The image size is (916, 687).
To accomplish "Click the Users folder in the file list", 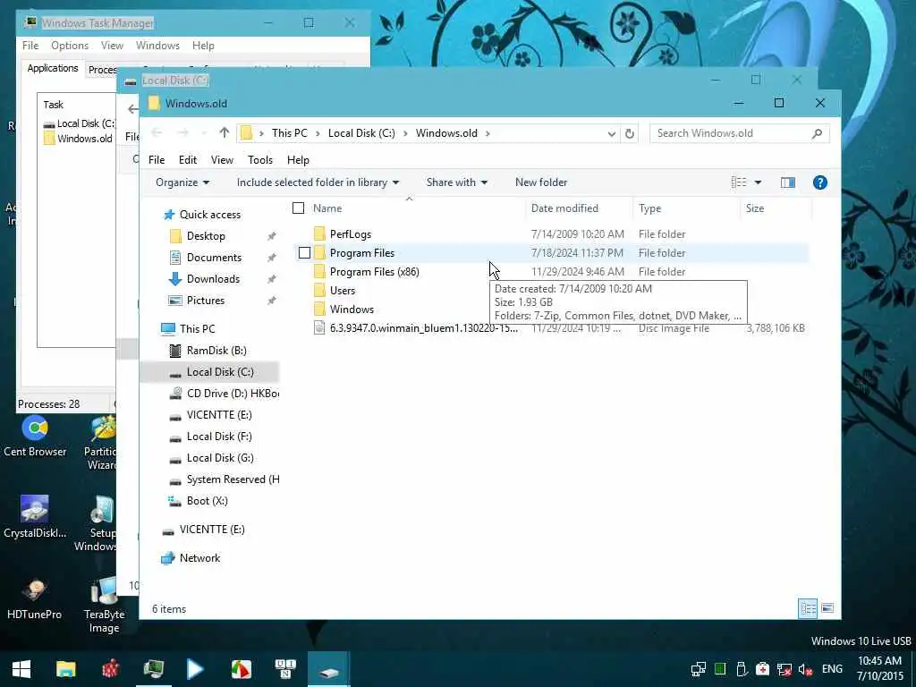I will tap(343, 291).
